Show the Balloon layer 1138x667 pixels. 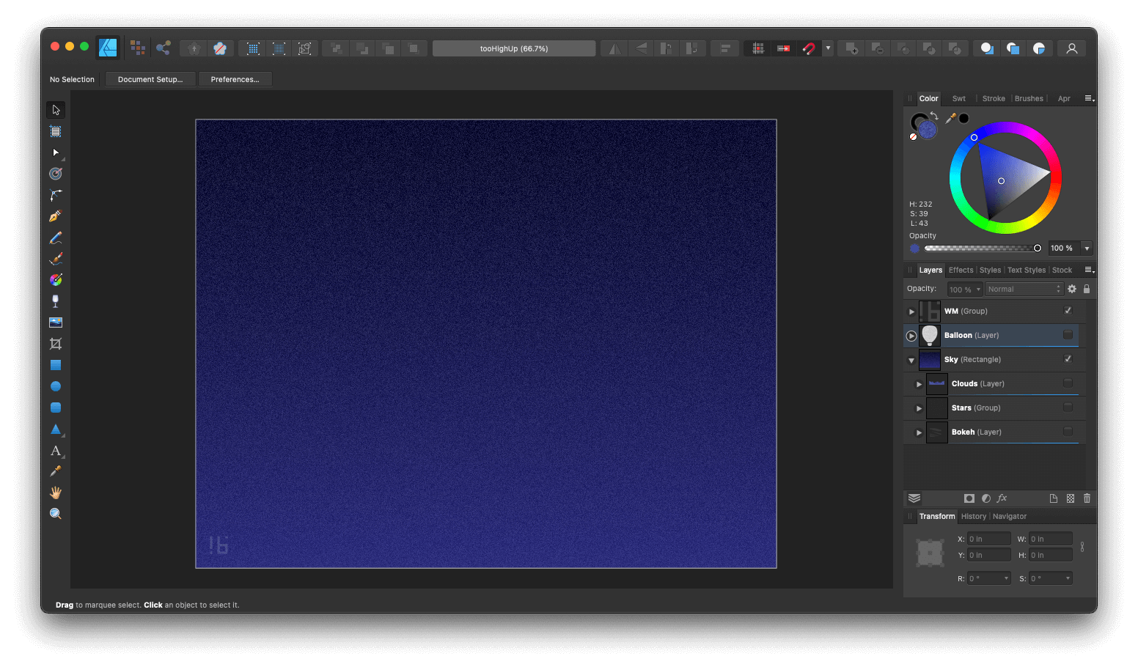point(1068,335)
